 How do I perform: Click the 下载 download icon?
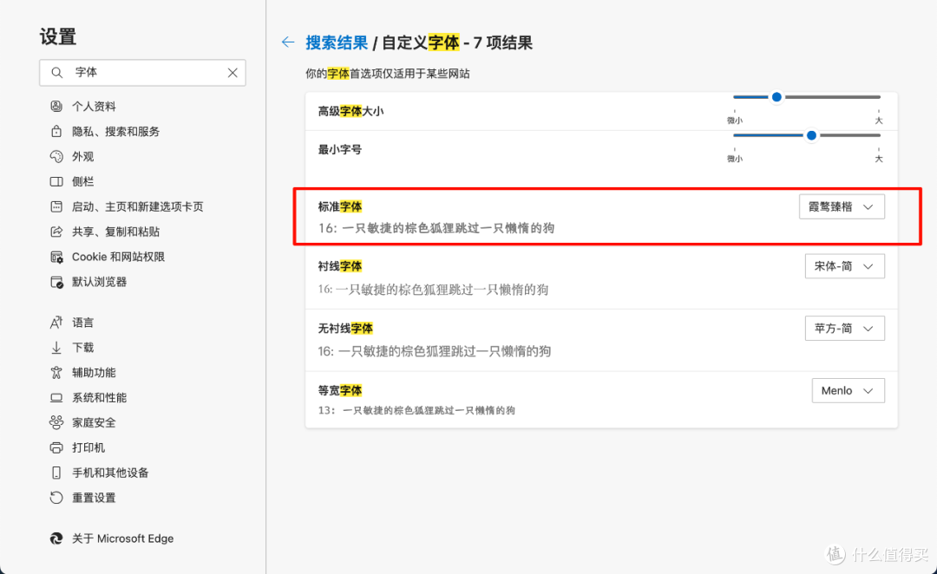click(56, 348)
